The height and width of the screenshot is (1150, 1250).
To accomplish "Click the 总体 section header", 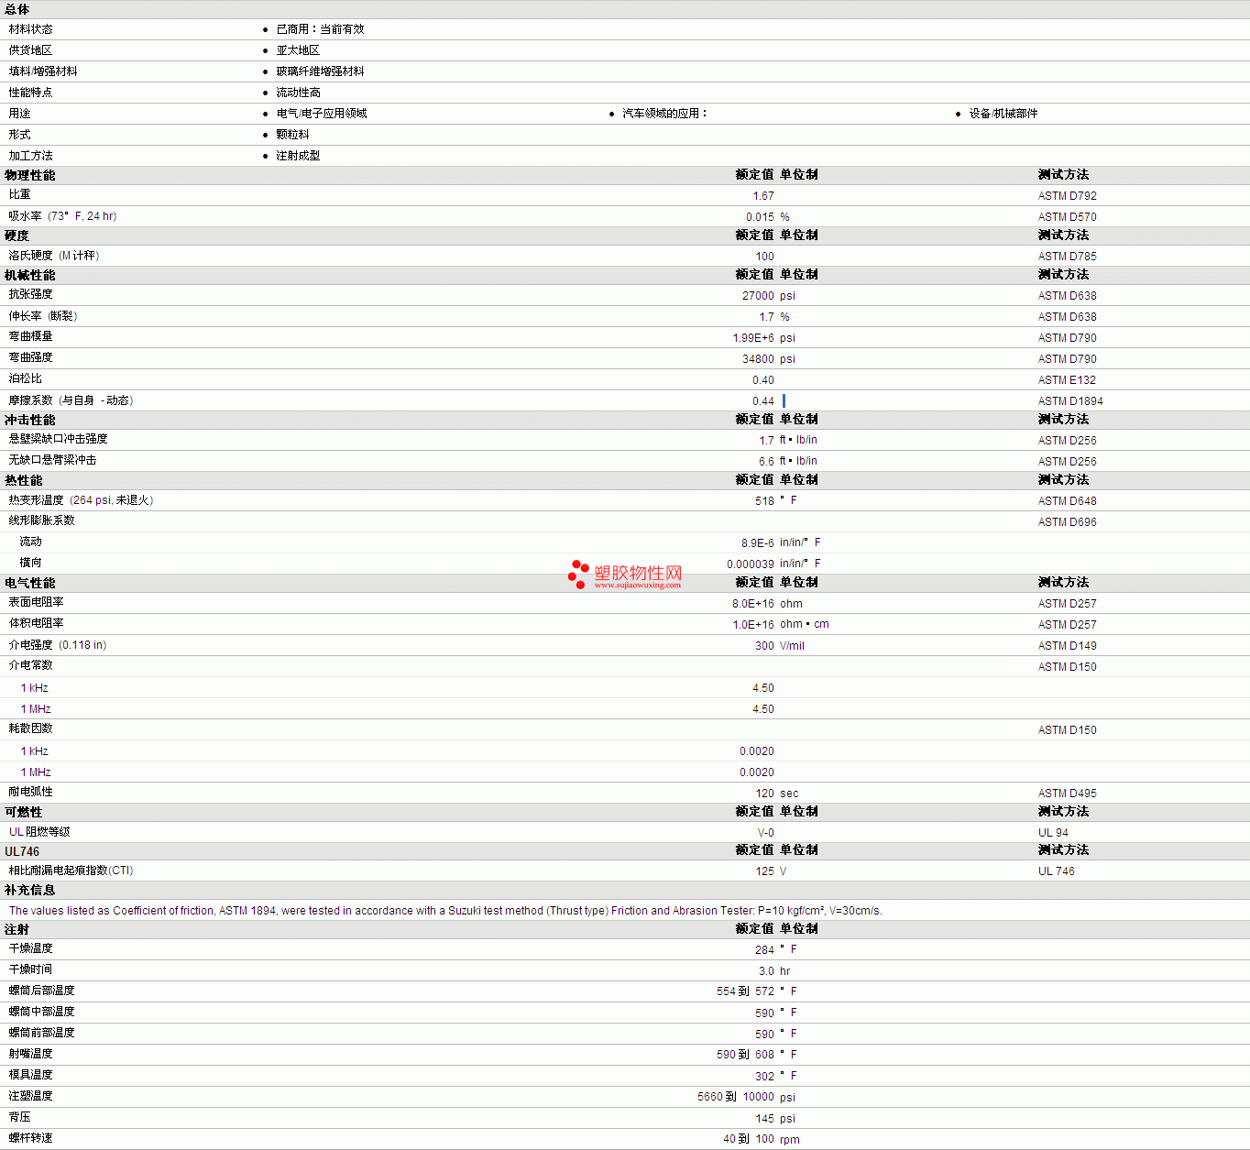I will [17, 9].
